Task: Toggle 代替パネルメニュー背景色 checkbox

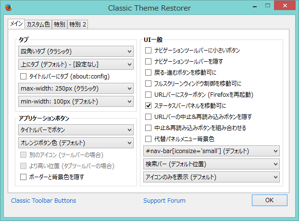Action: click(148, 139)
